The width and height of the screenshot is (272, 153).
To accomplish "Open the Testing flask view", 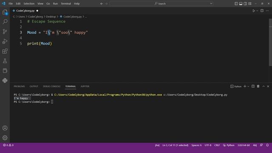I will 5,61.
